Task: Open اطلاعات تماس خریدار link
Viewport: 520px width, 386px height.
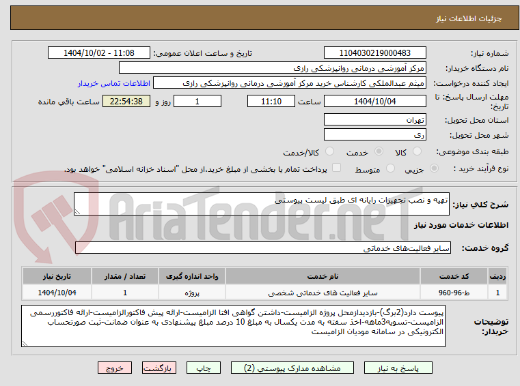Action: (113, 83)
